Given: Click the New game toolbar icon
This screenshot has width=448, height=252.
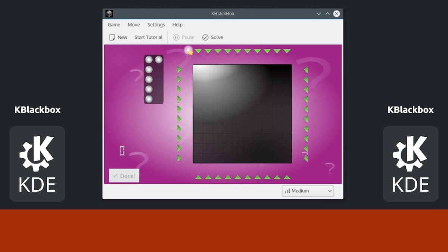Looking at the screenshot, I should point(112,37).
